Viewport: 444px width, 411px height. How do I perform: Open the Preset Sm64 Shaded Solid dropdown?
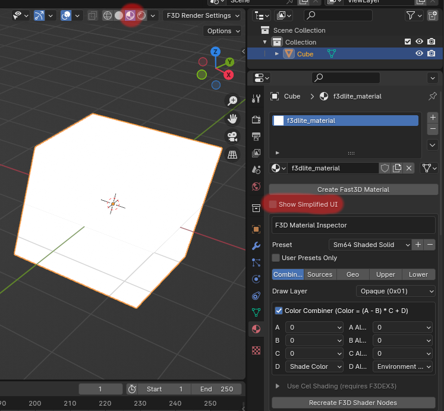pos(371,245)
